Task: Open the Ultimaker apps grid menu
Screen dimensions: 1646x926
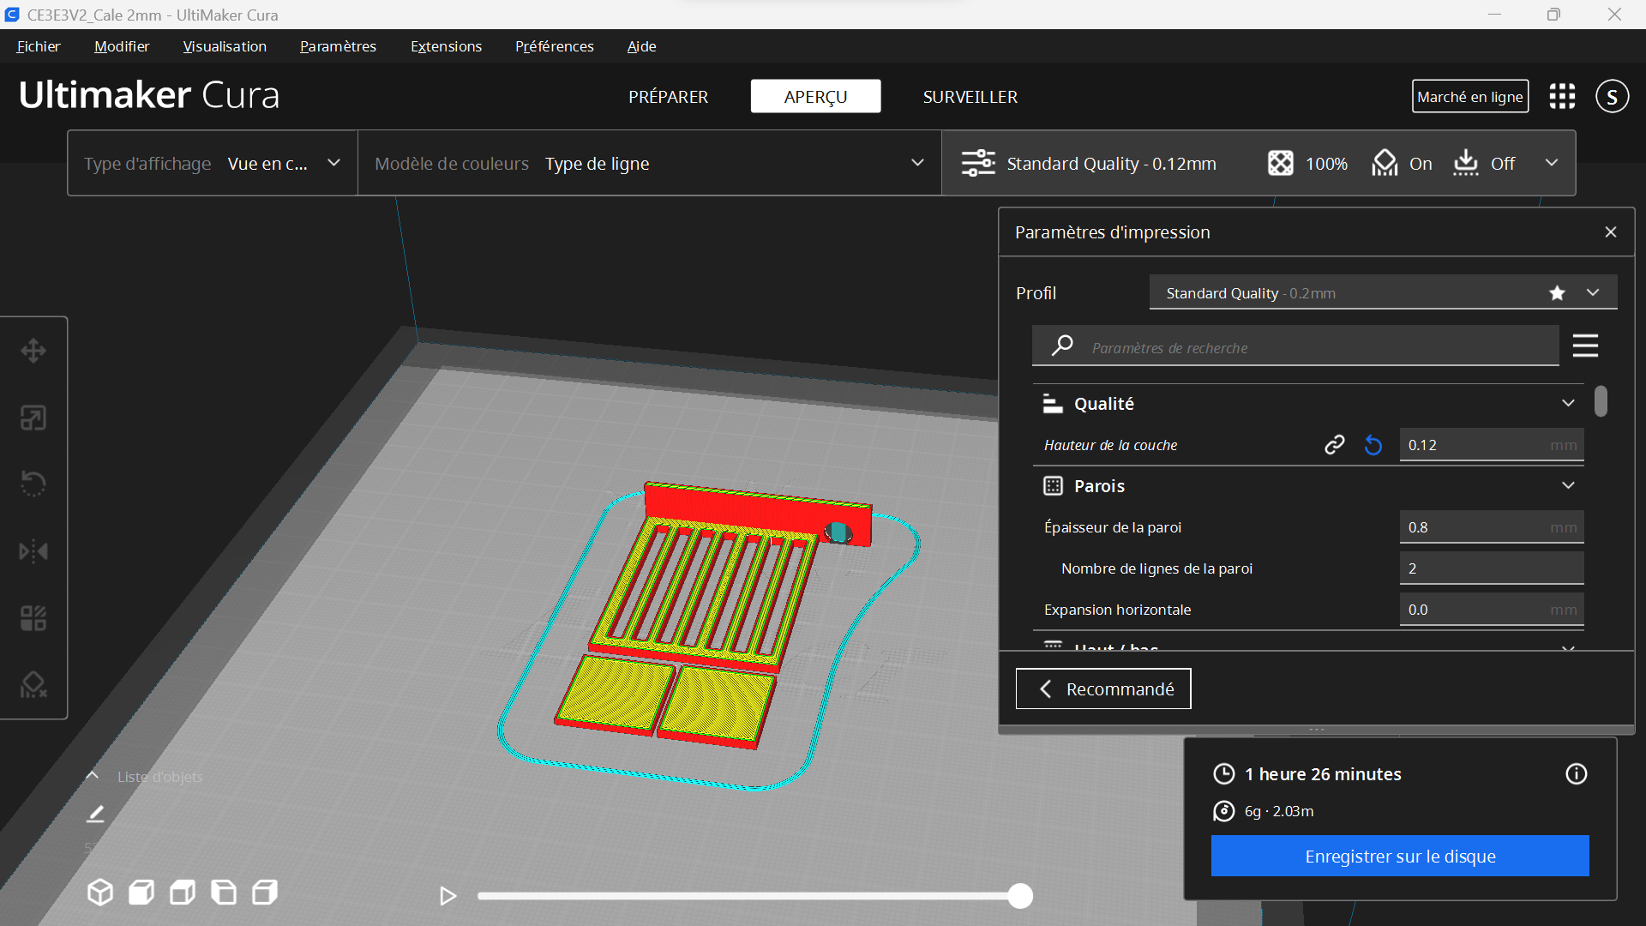Action: tap(1562, 96)
